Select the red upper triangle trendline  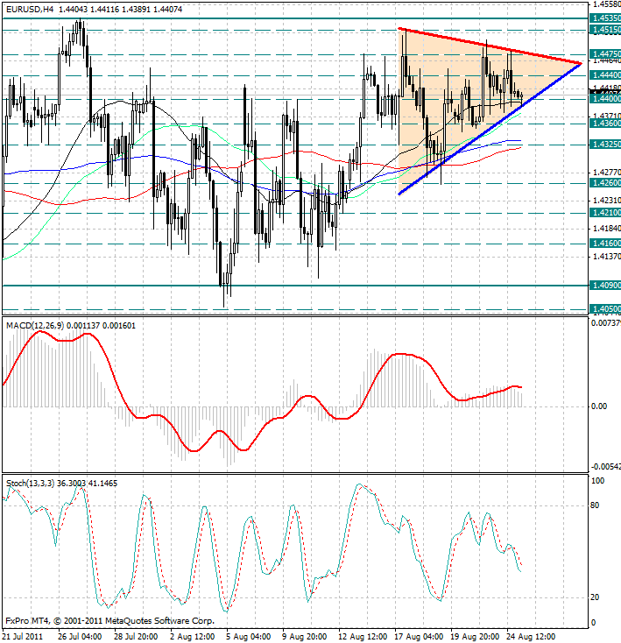(490, 46)
